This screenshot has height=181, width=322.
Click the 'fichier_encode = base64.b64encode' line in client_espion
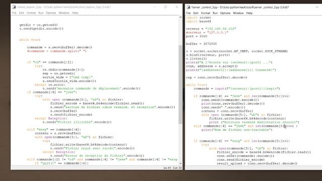point(97,103)
